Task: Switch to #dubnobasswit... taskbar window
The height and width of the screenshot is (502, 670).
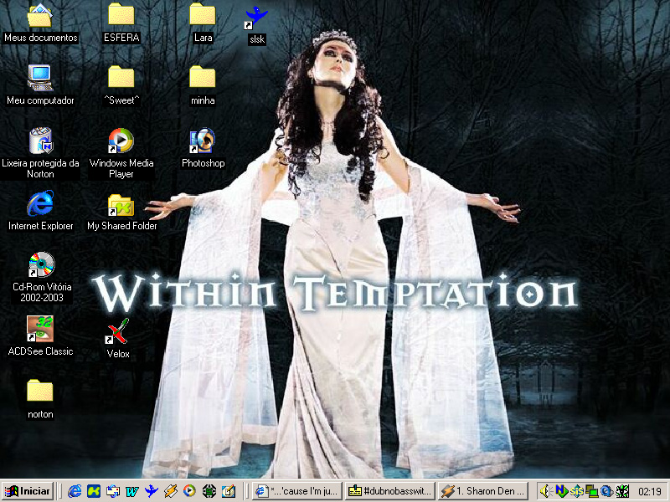Action: pos(390,491)
